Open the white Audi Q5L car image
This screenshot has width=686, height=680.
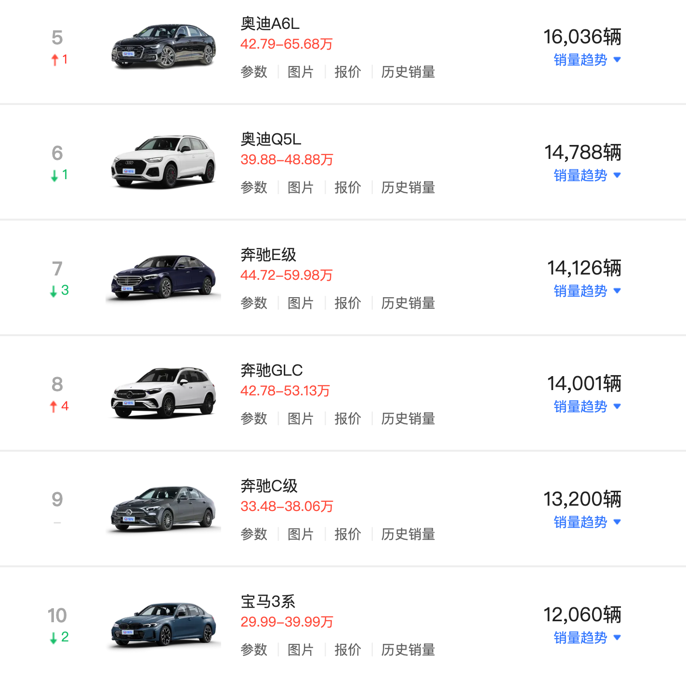[163, 162]
